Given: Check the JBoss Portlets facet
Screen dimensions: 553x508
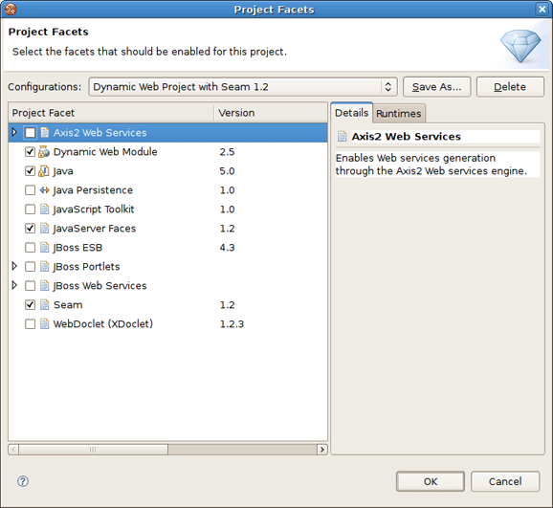Looking at the screenshot, I should click(x=30, y=266).
